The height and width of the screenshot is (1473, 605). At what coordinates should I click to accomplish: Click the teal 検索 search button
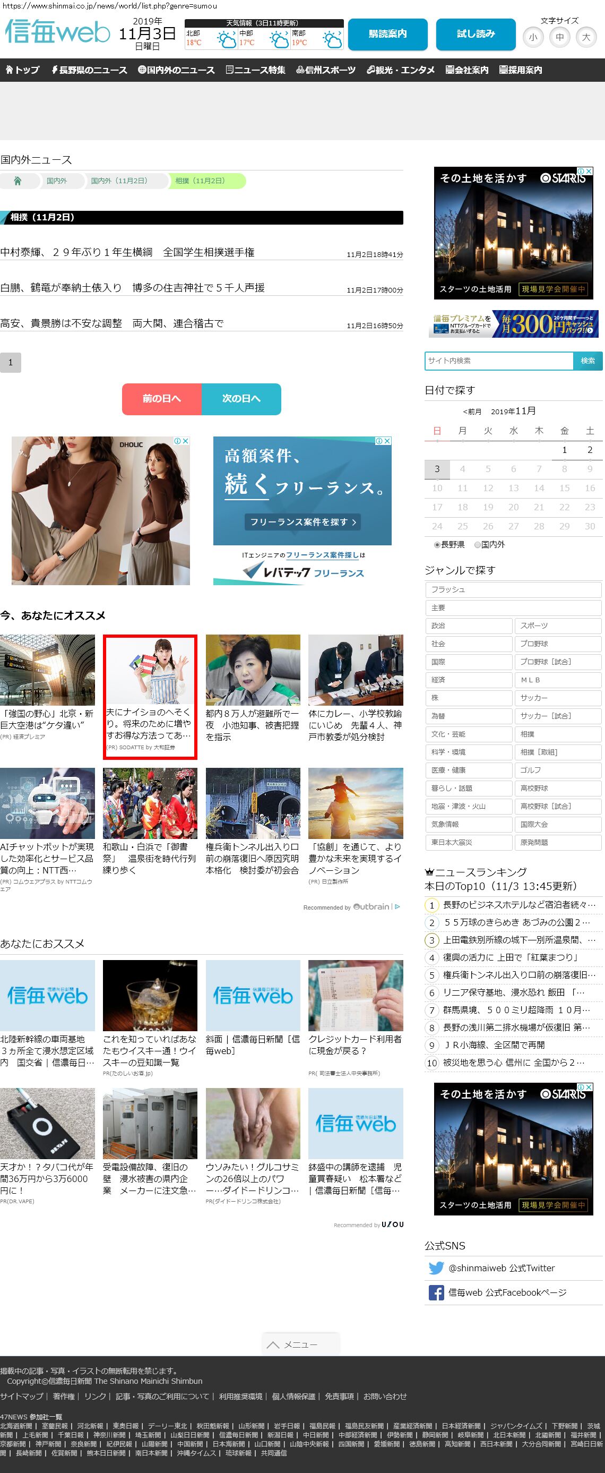587,361
